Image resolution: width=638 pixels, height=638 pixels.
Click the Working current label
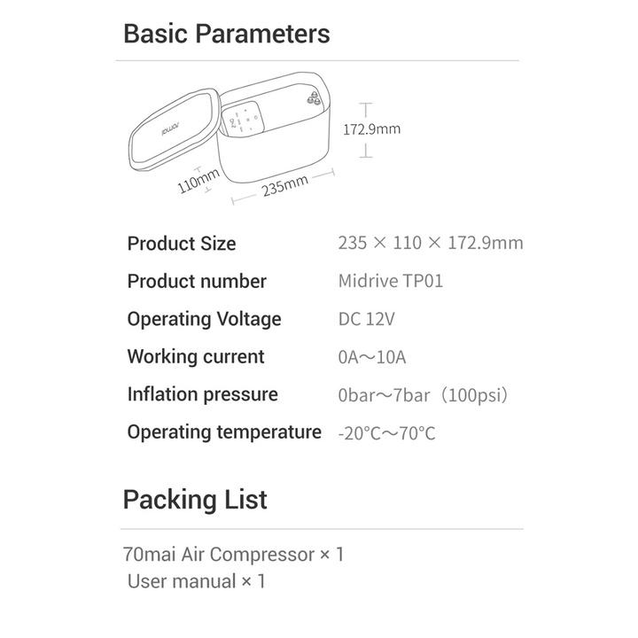(x=196, y=357)
